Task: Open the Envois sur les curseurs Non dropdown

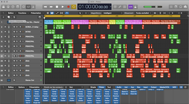Action: point(76,87)
